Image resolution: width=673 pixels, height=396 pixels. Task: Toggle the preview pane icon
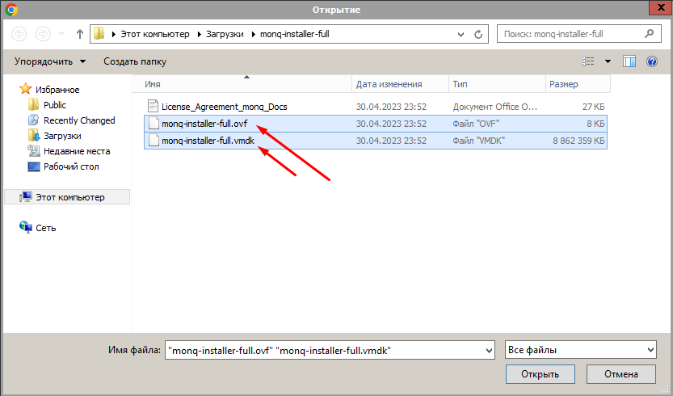[x=629, y=61]
